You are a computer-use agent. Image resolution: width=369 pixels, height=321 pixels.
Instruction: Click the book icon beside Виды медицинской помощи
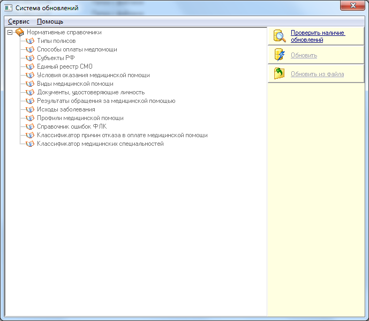click(30, 84)
